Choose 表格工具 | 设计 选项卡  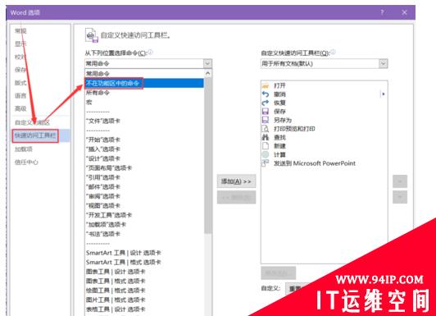pos(144,309)
